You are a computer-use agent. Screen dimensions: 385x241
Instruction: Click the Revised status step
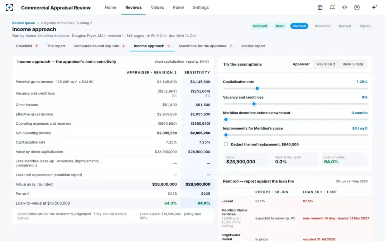tap(345, 26)
